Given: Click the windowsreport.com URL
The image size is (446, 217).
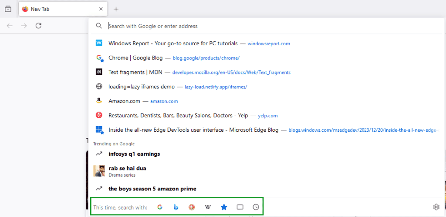Looking at the screenshot, I should pos(269,44).
